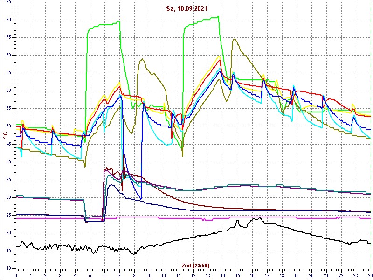Select hour 10 on the time axis
373x280 pixels.
coord(164,275)
